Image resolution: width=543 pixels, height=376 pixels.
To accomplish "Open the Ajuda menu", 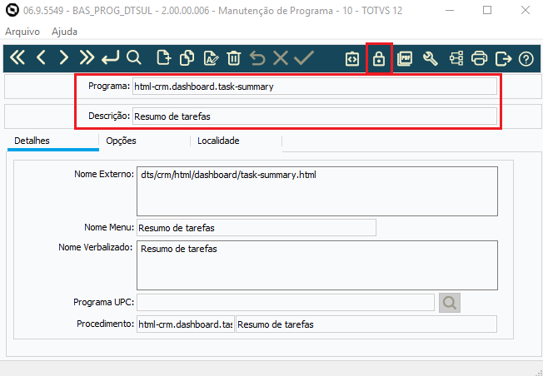I will pos(64,32).
